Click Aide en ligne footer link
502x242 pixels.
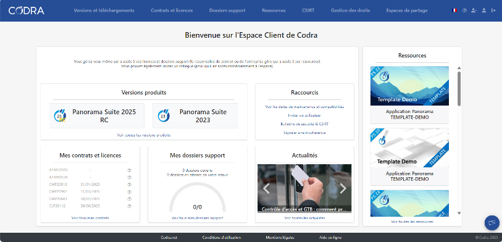[x=330, y=238]
